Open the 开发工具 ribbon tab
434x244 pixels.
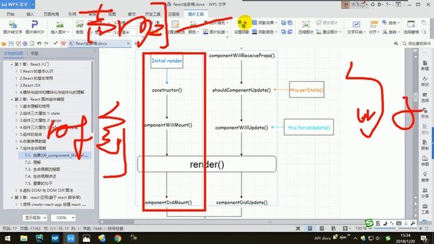point(153,14)
